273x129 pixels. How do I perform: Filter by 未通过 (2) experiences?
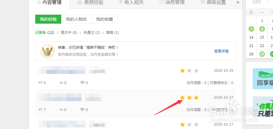tap(91, 33)
